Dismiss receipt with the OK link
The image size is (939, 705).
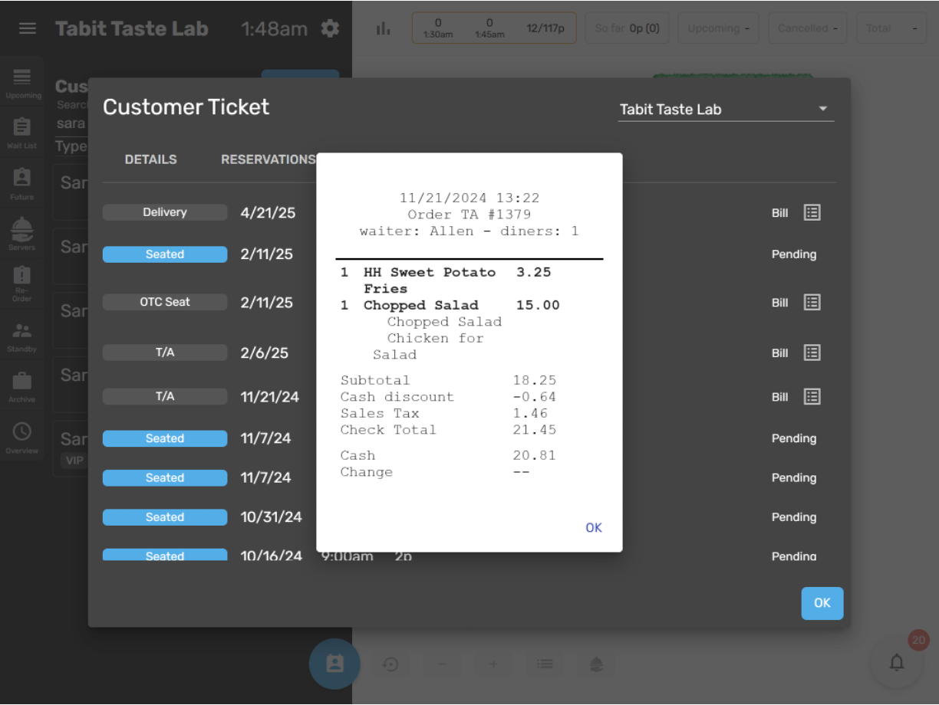(593, 527)
